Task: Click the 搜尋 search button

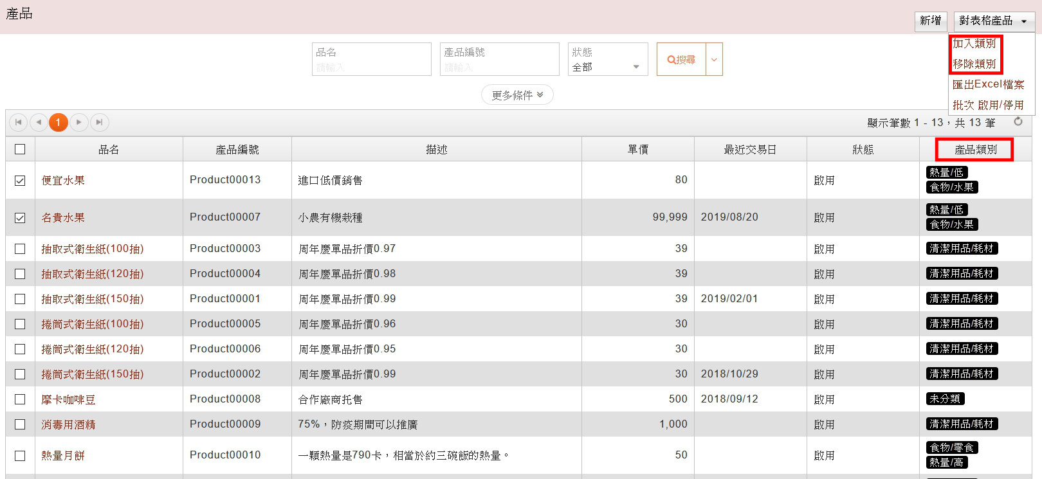Action: coord(681,59)
